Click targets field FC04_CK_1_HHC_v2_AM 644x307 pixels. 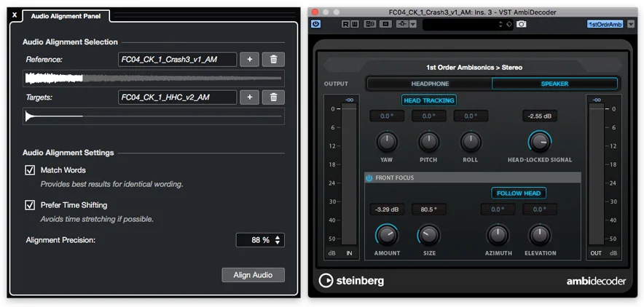click(178, 97)
